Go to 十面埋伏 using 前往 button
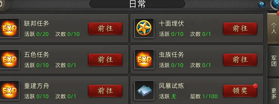 pyautogui.click(x=240, y=28)
